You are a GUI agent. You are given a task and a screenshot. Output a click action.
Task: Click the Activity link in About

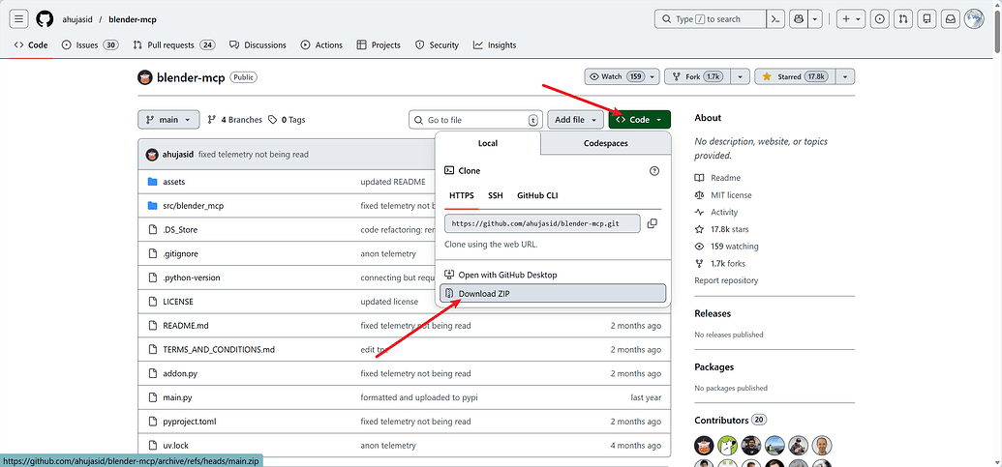point(724,212)
